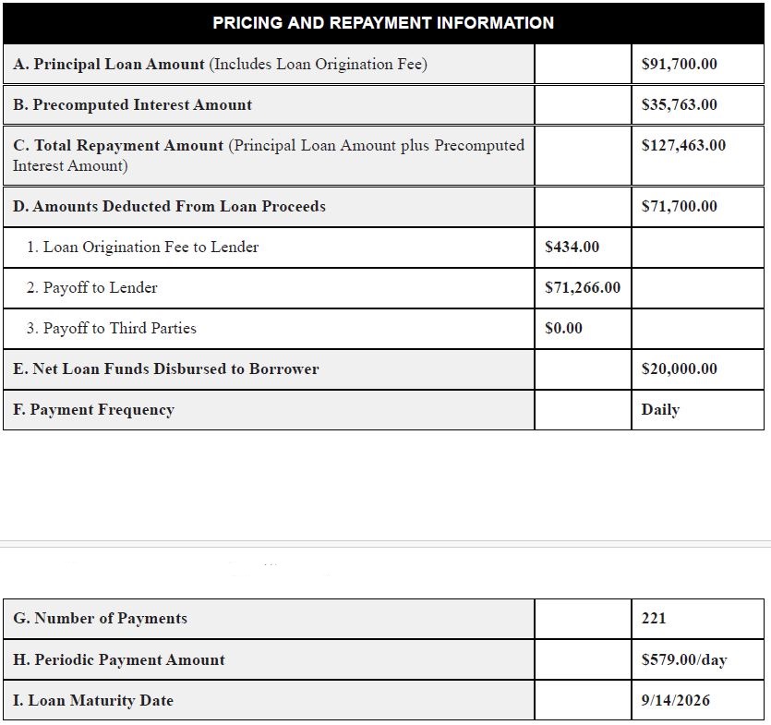
Task: Select the Total Repayment Amount label
Action: (118, 146)
